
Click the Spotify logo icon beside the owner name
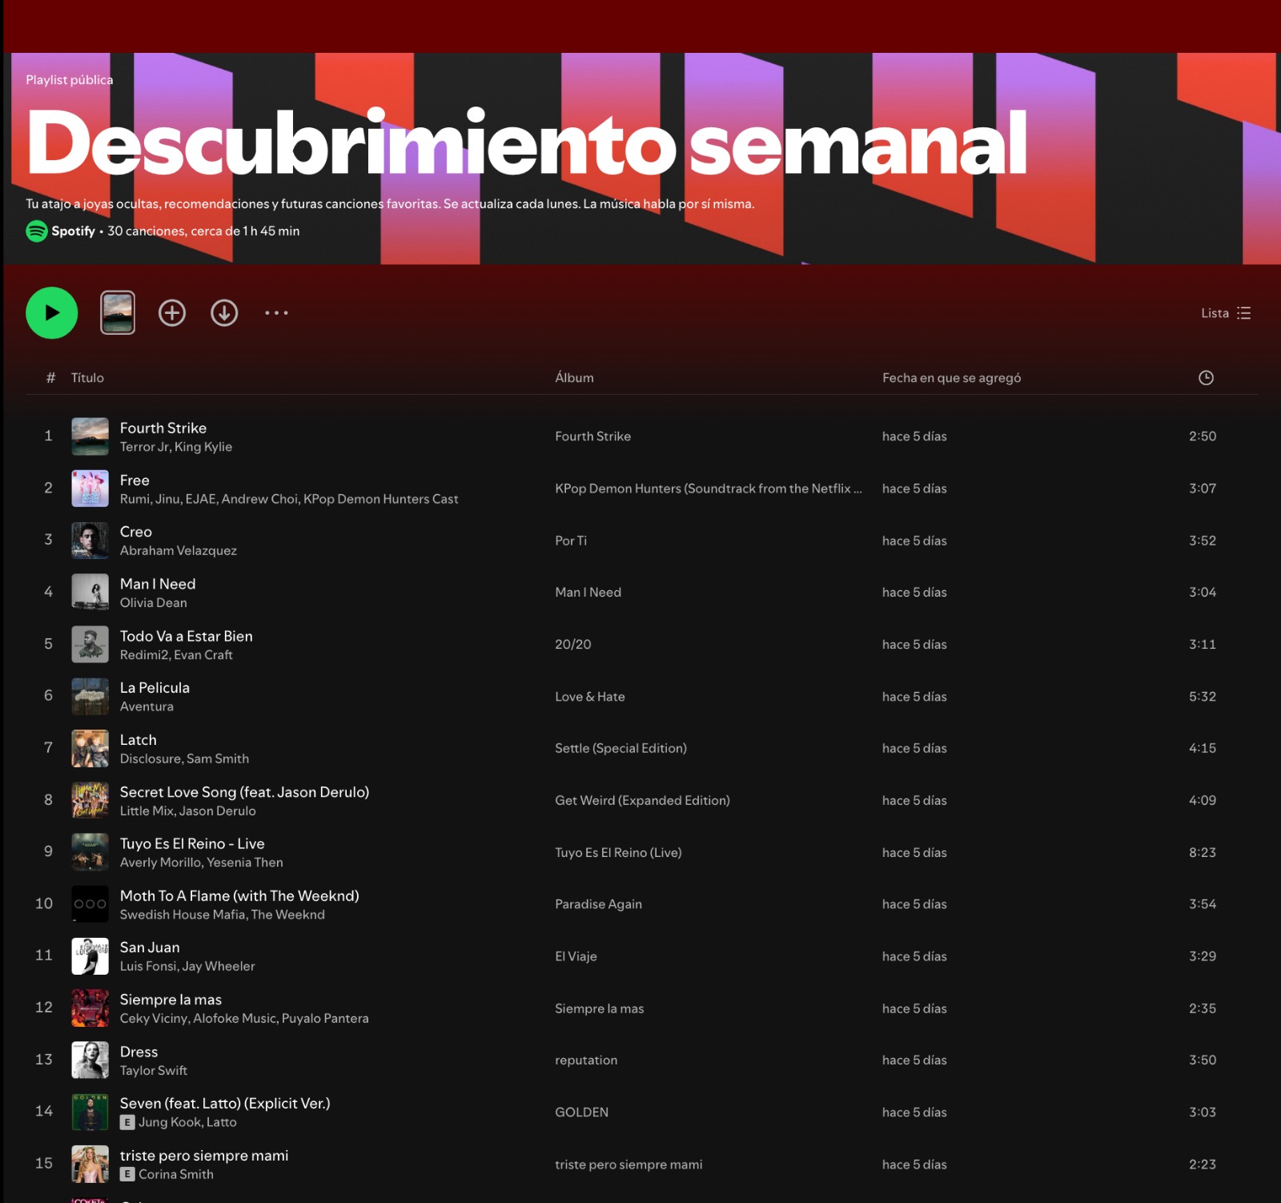tap(37, 231)
